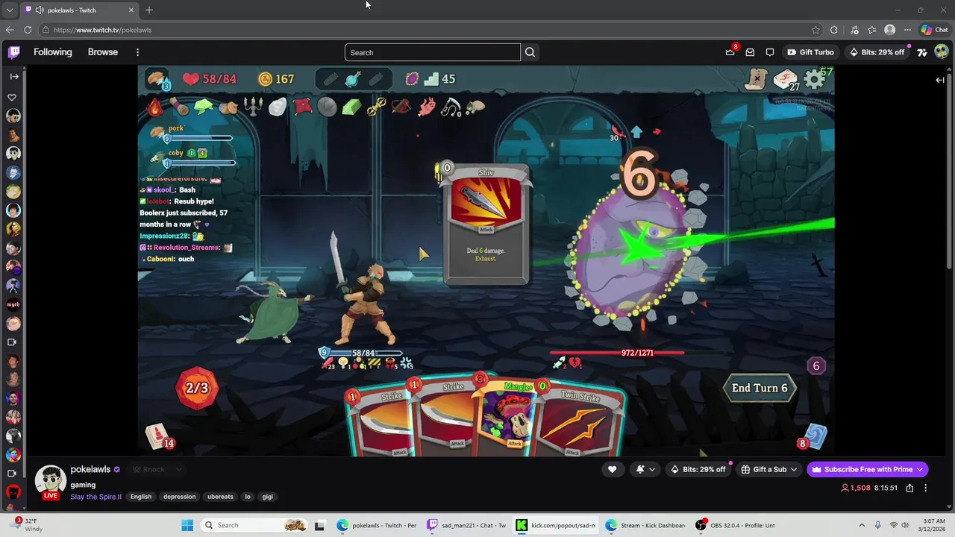Click Bits 29% off below the video
Screen dimensions: 955x537
698,469
